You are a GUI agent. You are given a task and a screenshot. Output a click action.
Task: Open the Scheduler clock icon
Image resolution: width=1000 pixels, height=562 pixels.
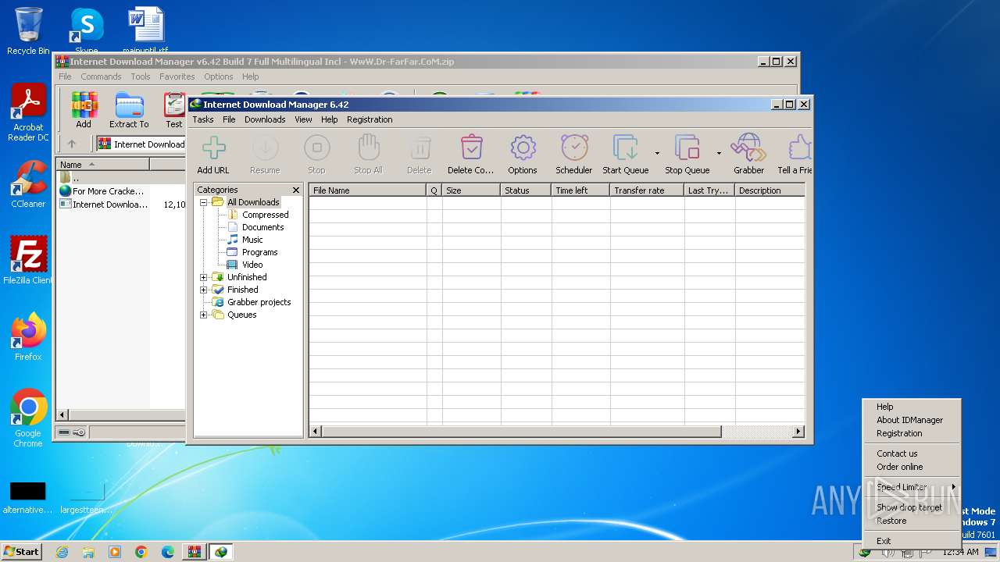point(574,148)
